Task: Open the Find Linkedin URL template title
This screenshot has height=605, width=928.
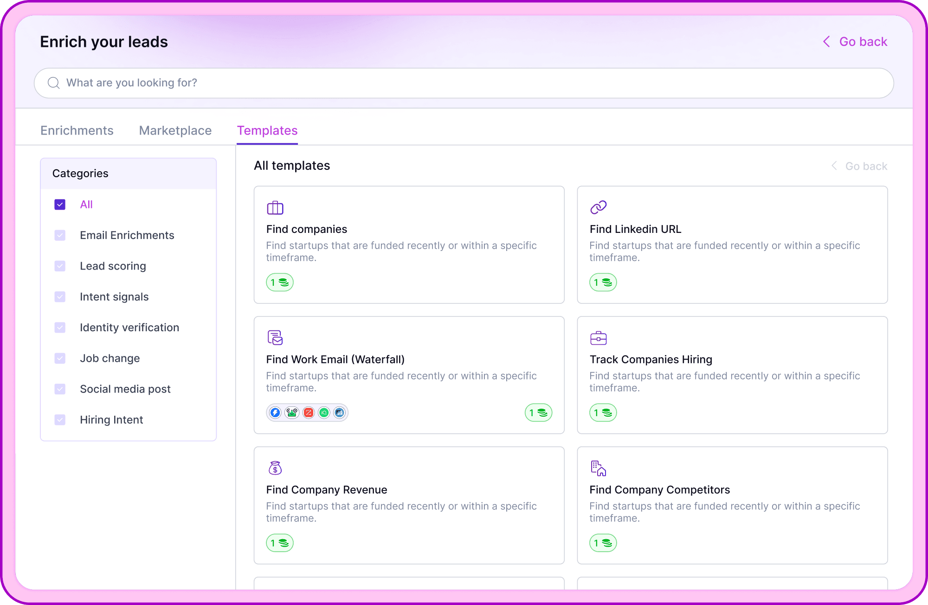Action: [x=635, y=229]
